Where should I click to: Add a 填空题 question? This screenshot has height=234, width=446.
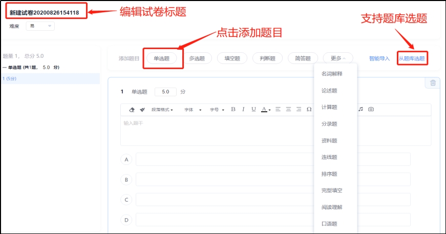point(232,58)
